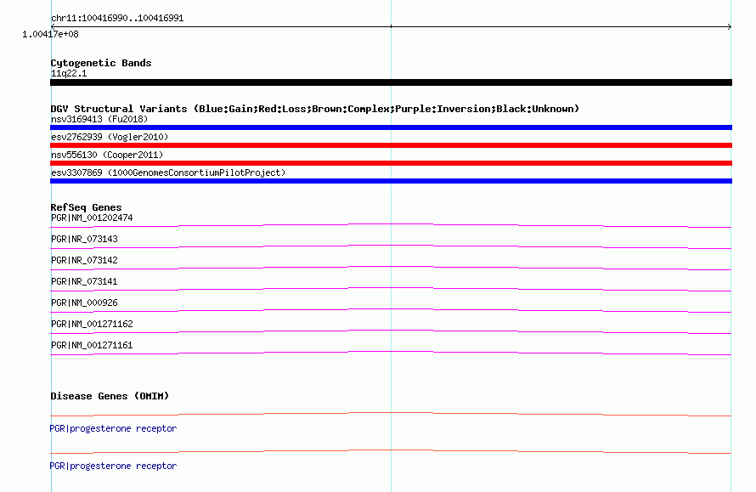This screenshot has width=756, height=492.
Task: Click the magenta line under PGR|NM_000926
Action: click(391, 310)
